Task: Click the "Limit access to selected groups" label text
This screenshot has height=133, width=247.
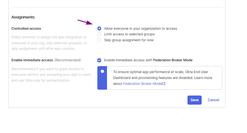Action: (129, 34)
